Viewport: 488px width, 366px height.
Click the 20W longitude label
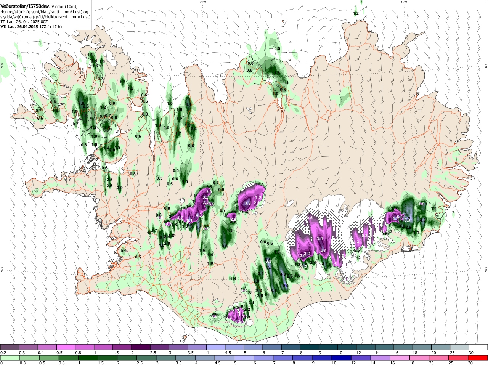[203, 2]
